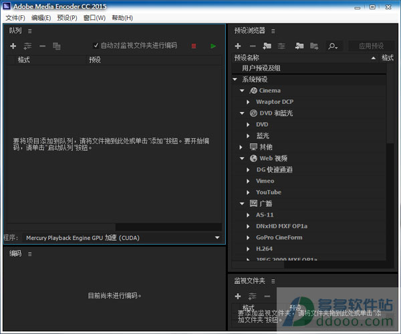Click the 其他 monitor icon
The height and width of the screenshot is (334, 401).
click(253, 147)
